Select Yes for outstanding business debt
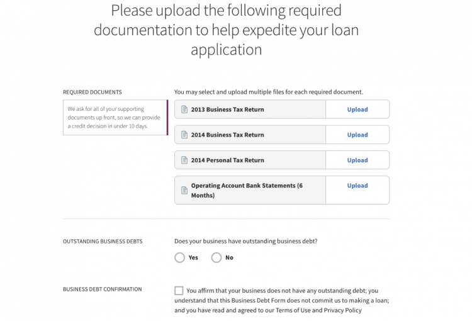 180,257
